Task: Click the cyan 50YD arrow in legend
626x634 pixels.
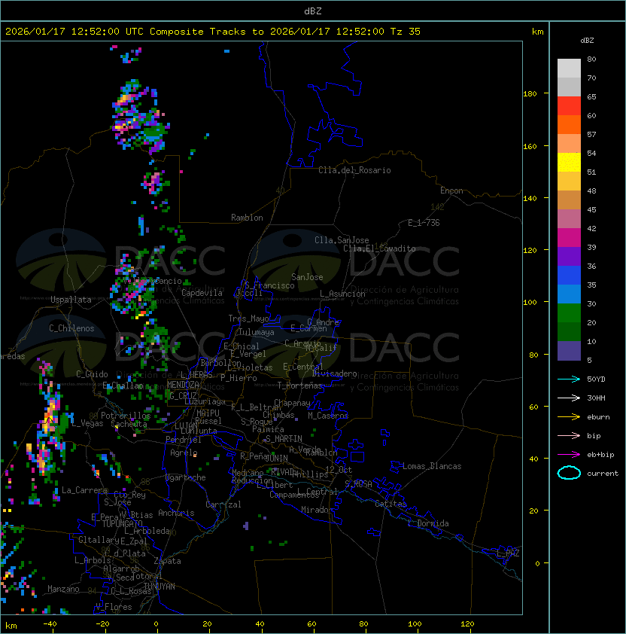Action: (x=569, y=379)
